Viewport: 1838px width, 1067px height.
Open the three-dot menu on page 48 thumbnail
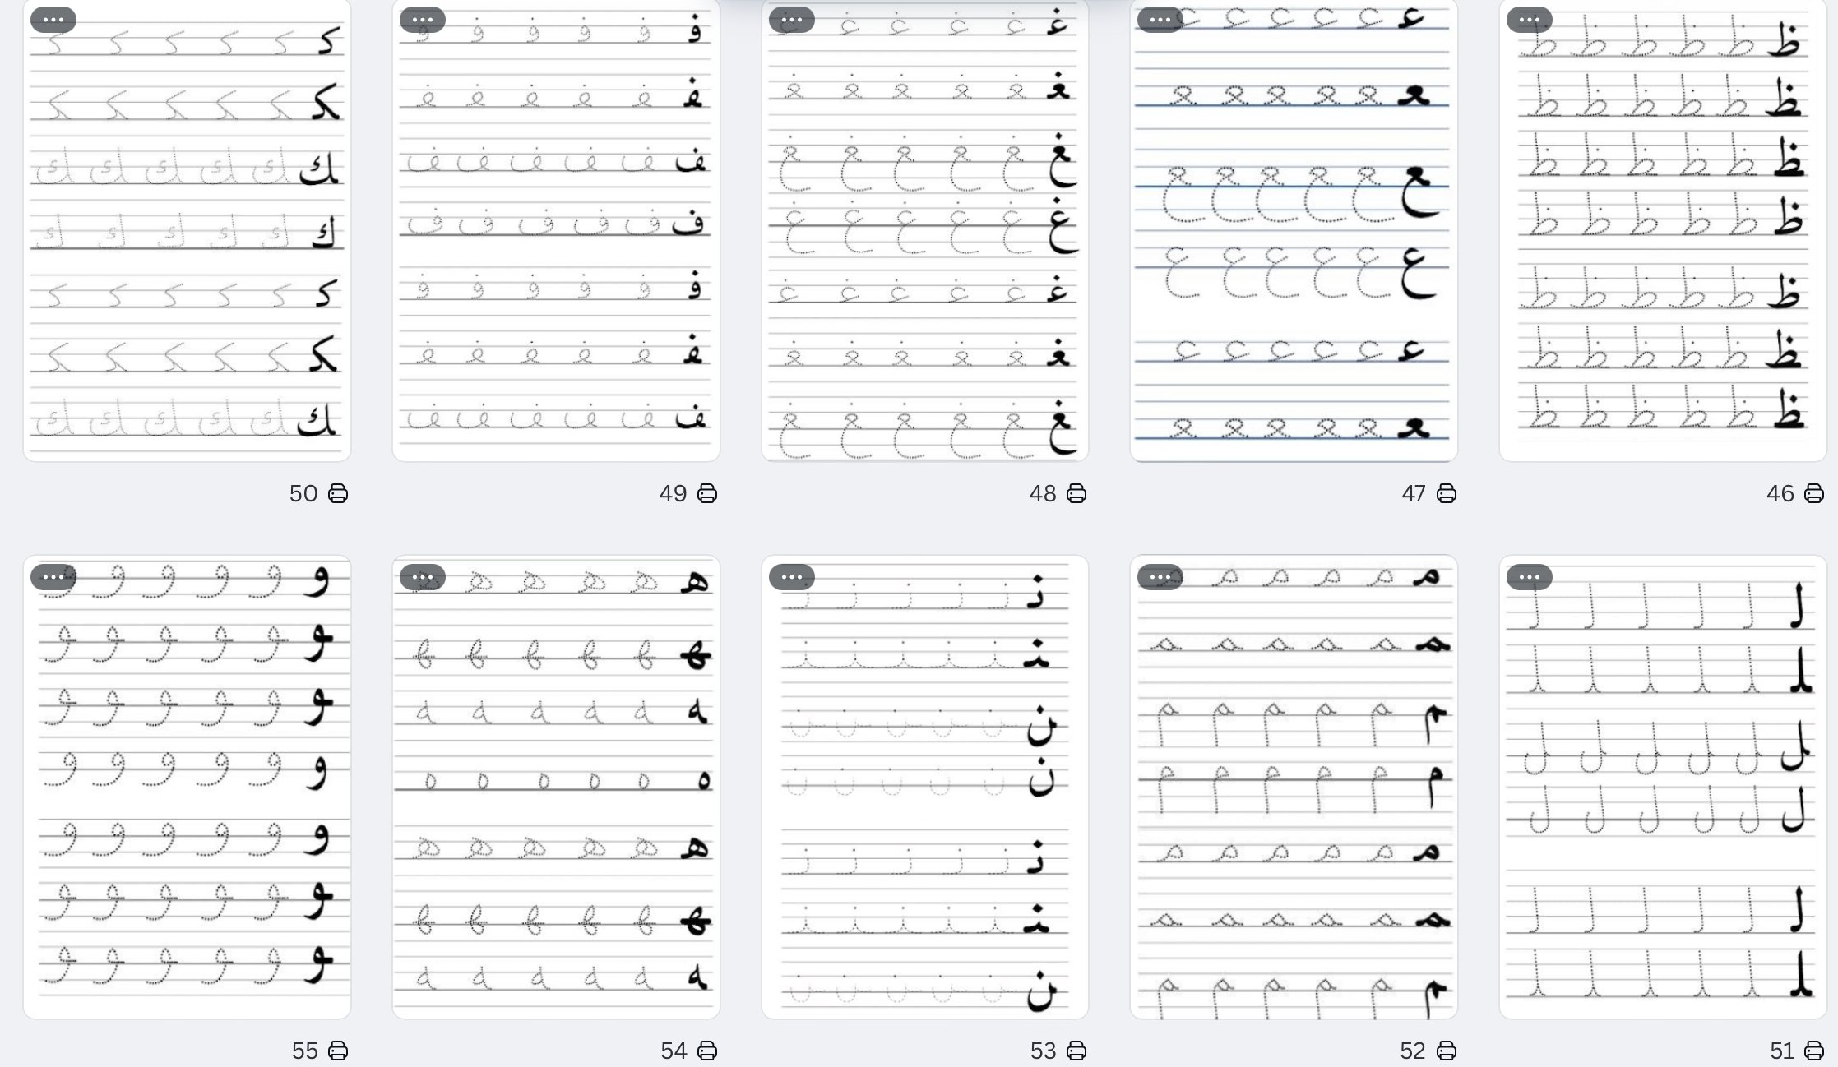(x=792, y=19)
